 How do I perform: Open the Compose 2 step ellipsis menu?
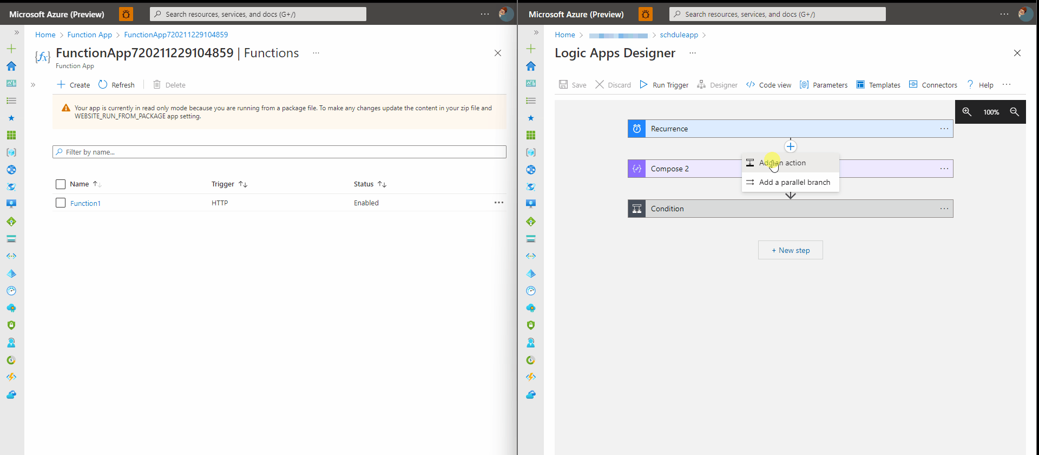click(x=944, y=169)
